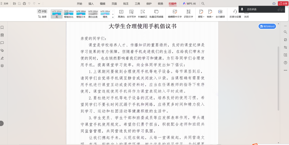Click the 高清化 enhancement icon
Image resolution: width=289 pixels, height=145 pixels.
(x=121, y=12)
